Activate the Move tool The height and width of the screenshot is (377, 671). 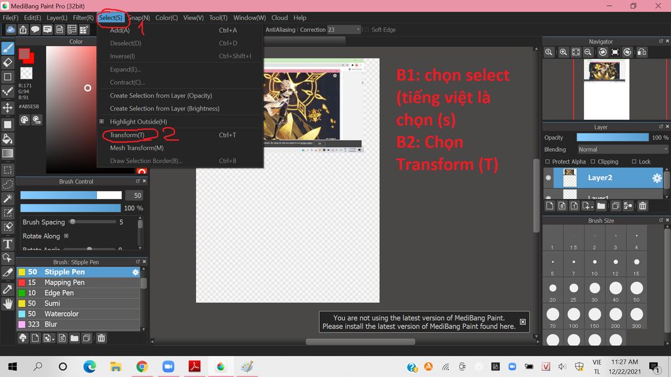(8, 107)
